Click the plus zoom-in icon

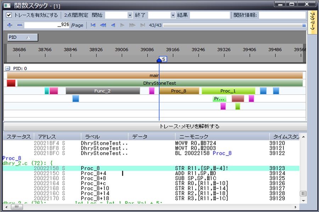[x=10, y=25]
